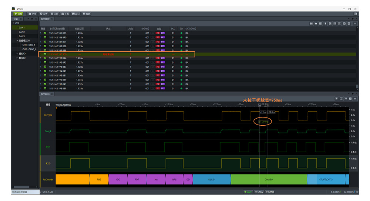
Task: Close the 报文解码 message decode tab
Action: click(x=52, y=94)
